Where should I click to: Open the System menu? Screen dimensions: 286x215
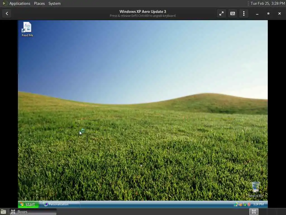(54, 3)
